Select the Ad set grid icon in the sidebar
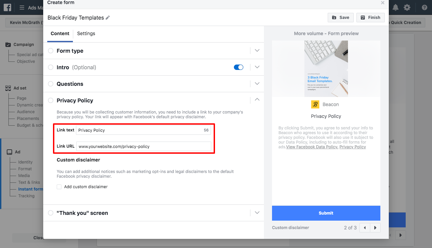This screenshot has width=432, height=248. pos(7,88)
